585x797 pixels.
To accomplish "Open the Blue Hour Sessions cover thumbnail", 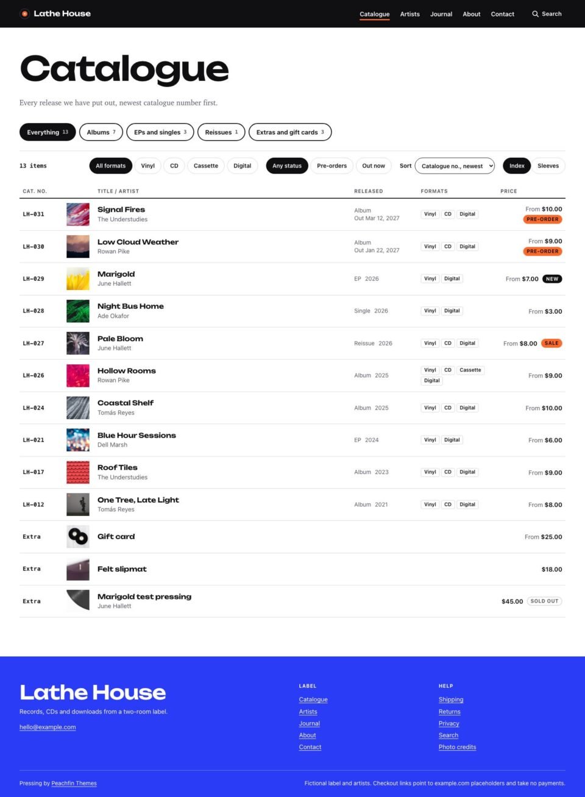I will coord(78,440).
